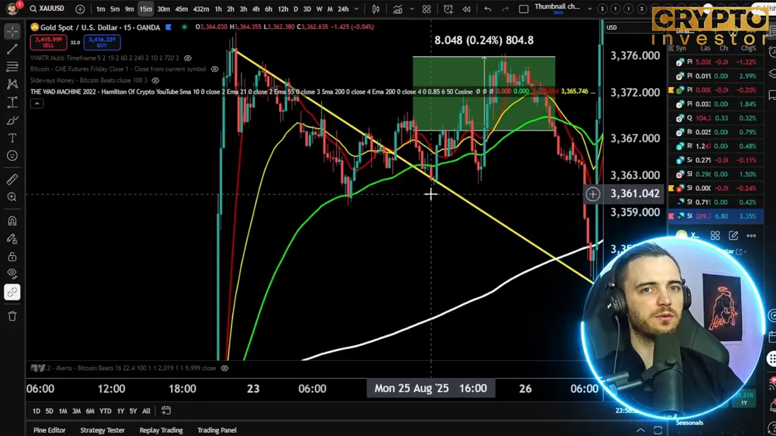Image resolution: width=776 pixels, height=436 pixels.
Task: Select the XABCD pattern tool
Action: (12, 84)
